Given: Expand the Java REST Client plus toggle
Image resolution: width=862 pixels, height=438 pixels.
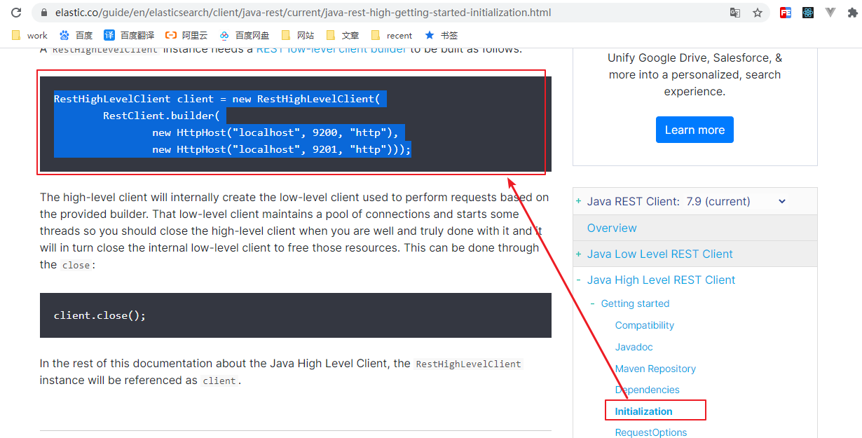Looking at the screenshot, I should 579,201.
